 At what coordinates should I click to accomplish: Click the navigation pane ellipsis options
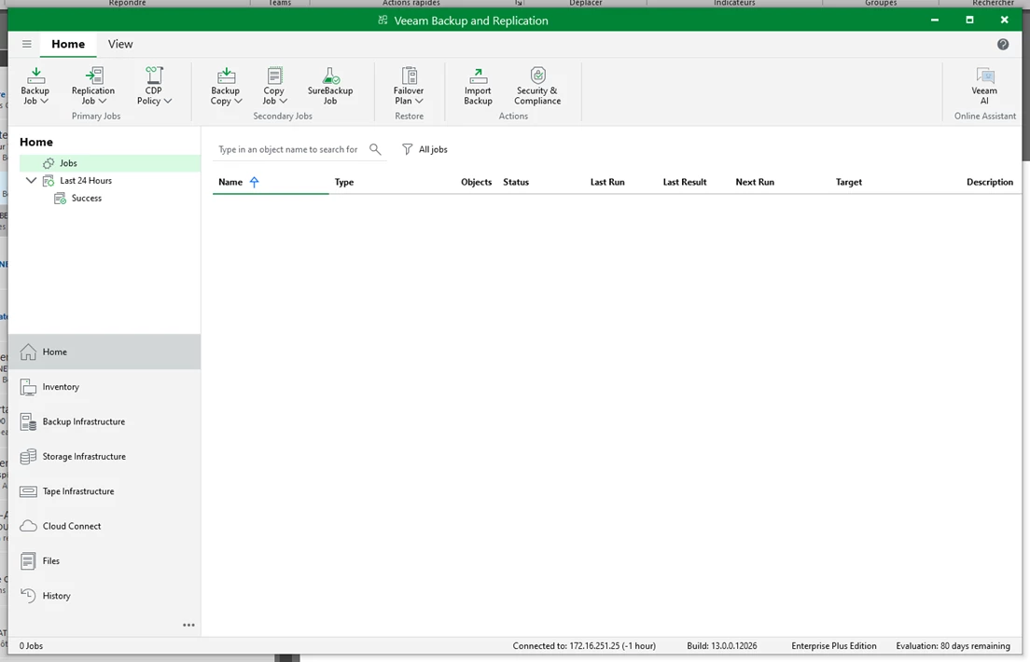[x=188, y=626]
